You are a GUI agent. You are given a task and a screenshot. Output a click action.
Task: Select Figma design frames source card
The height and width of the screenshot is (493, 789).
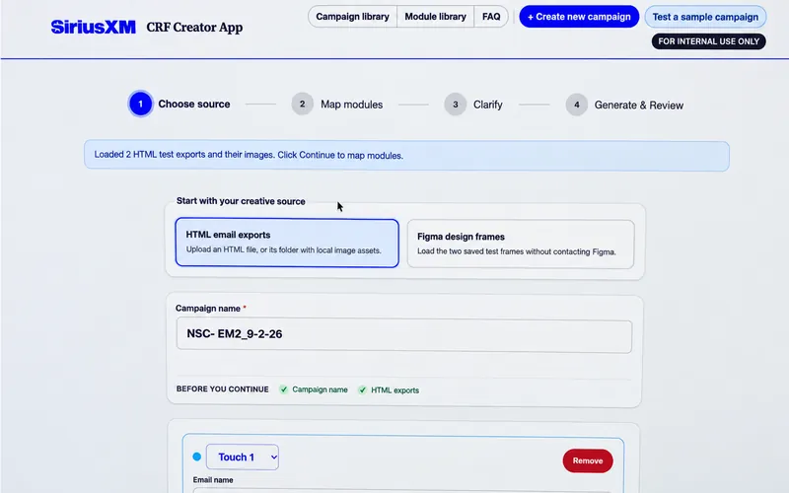pos(521,244)
